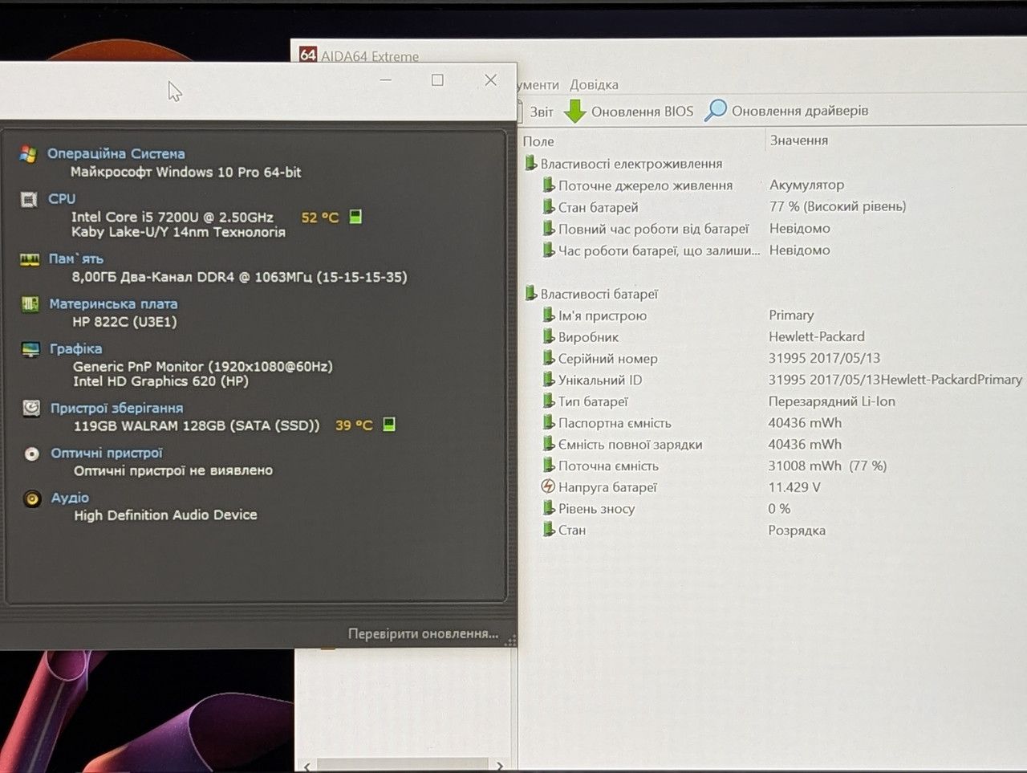Image resolution: width=1027 pixels, height=773 pixels.
Task: Click the text "HP 822C (U3E1)"
Action: pos(124,322)
